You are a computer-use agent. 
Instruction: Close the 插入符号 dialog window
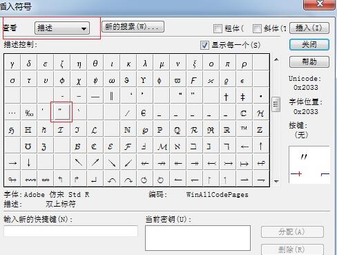pyautogui.click(x=319, y=4)
